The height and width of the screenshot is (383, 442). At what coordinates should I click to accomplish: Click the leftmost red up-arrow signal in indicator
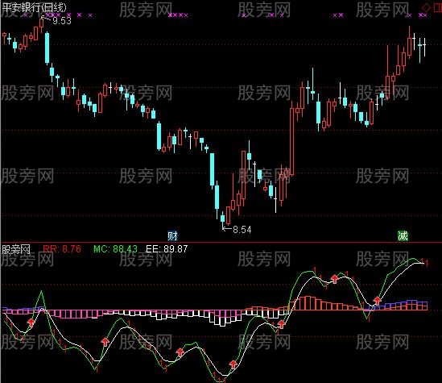(31, 323)
